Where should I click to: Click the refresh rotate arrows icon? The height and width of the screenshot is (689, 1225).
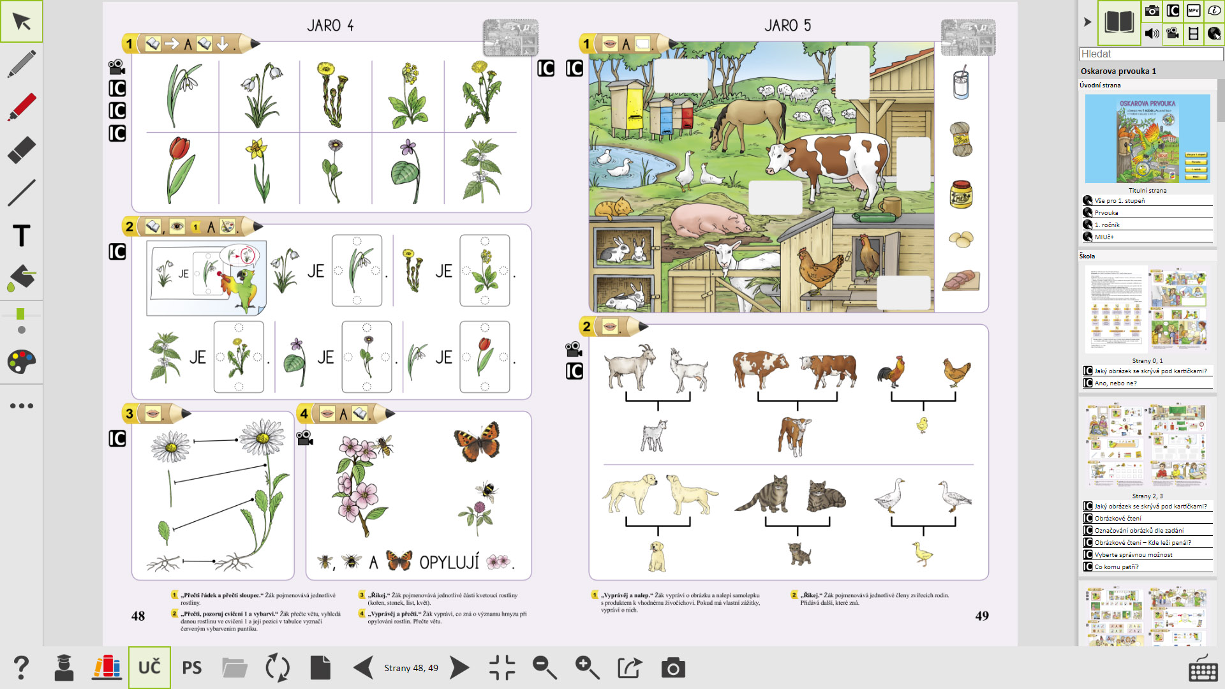(x=278, y=668)
